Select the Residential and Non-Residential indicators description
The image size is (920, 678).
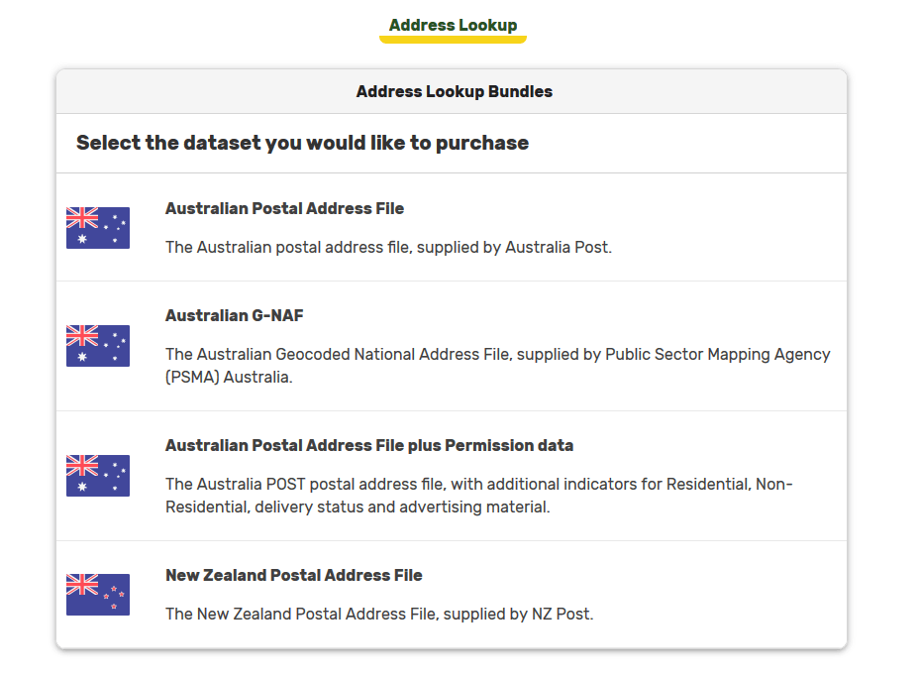tap(478, 496)
